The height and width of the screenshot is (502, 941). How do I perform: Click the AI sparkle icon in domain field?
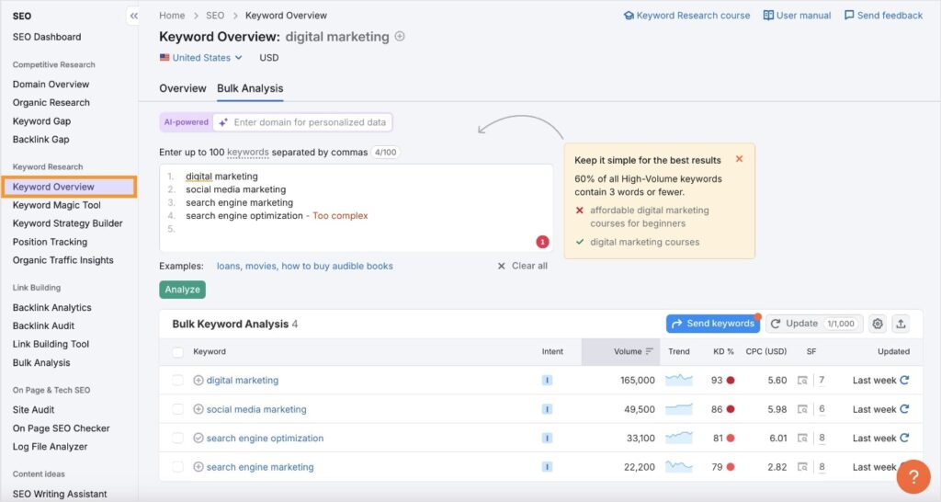click(x=223, y=122)
